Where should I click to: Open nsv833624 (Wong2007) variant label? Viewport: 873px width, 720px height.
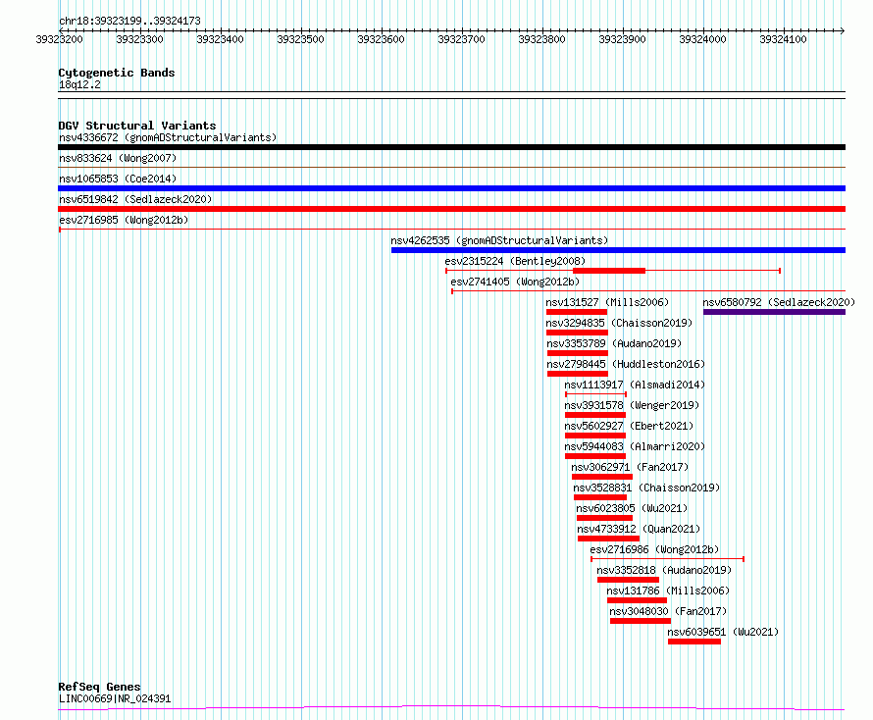click(118, 158)
